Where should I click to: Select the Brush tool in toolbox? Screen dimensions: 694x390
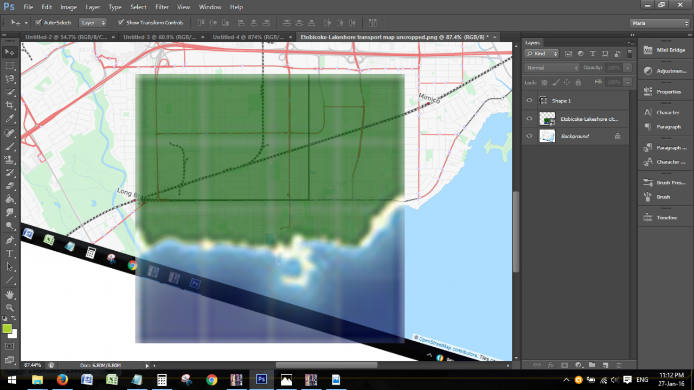click(10, 146)
